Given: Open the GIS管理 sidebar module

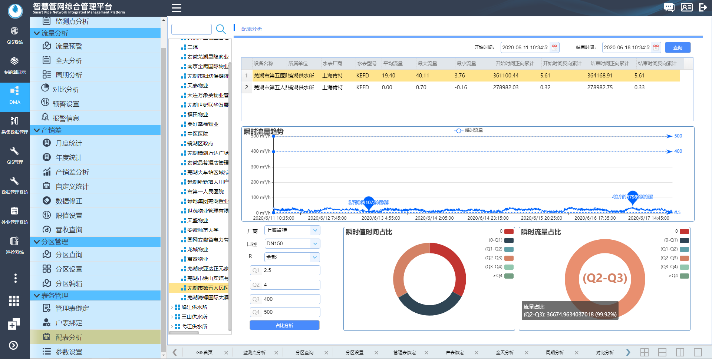Looking at the screenshot, I should pos(15,156).
